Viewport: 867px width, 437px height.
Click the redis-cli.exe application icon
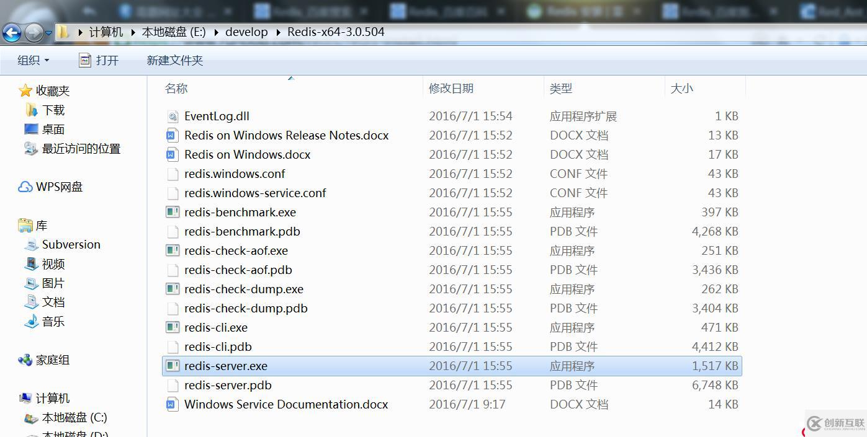point(173,327)
